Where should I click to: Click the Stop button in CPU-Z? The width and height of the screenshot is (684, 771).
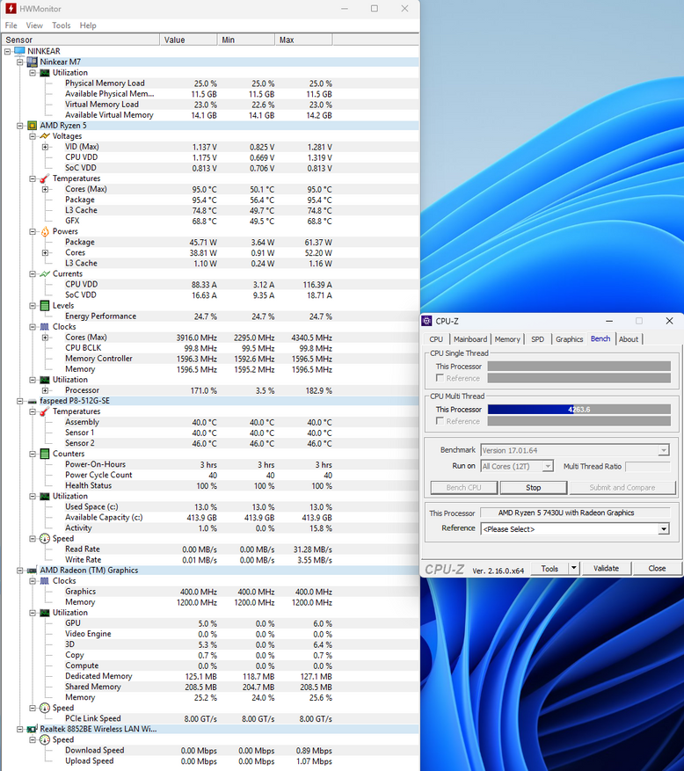click(533, 488)
